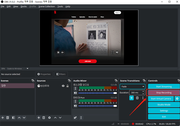
Task: Click the Start Streaming button
Action: 164,86
